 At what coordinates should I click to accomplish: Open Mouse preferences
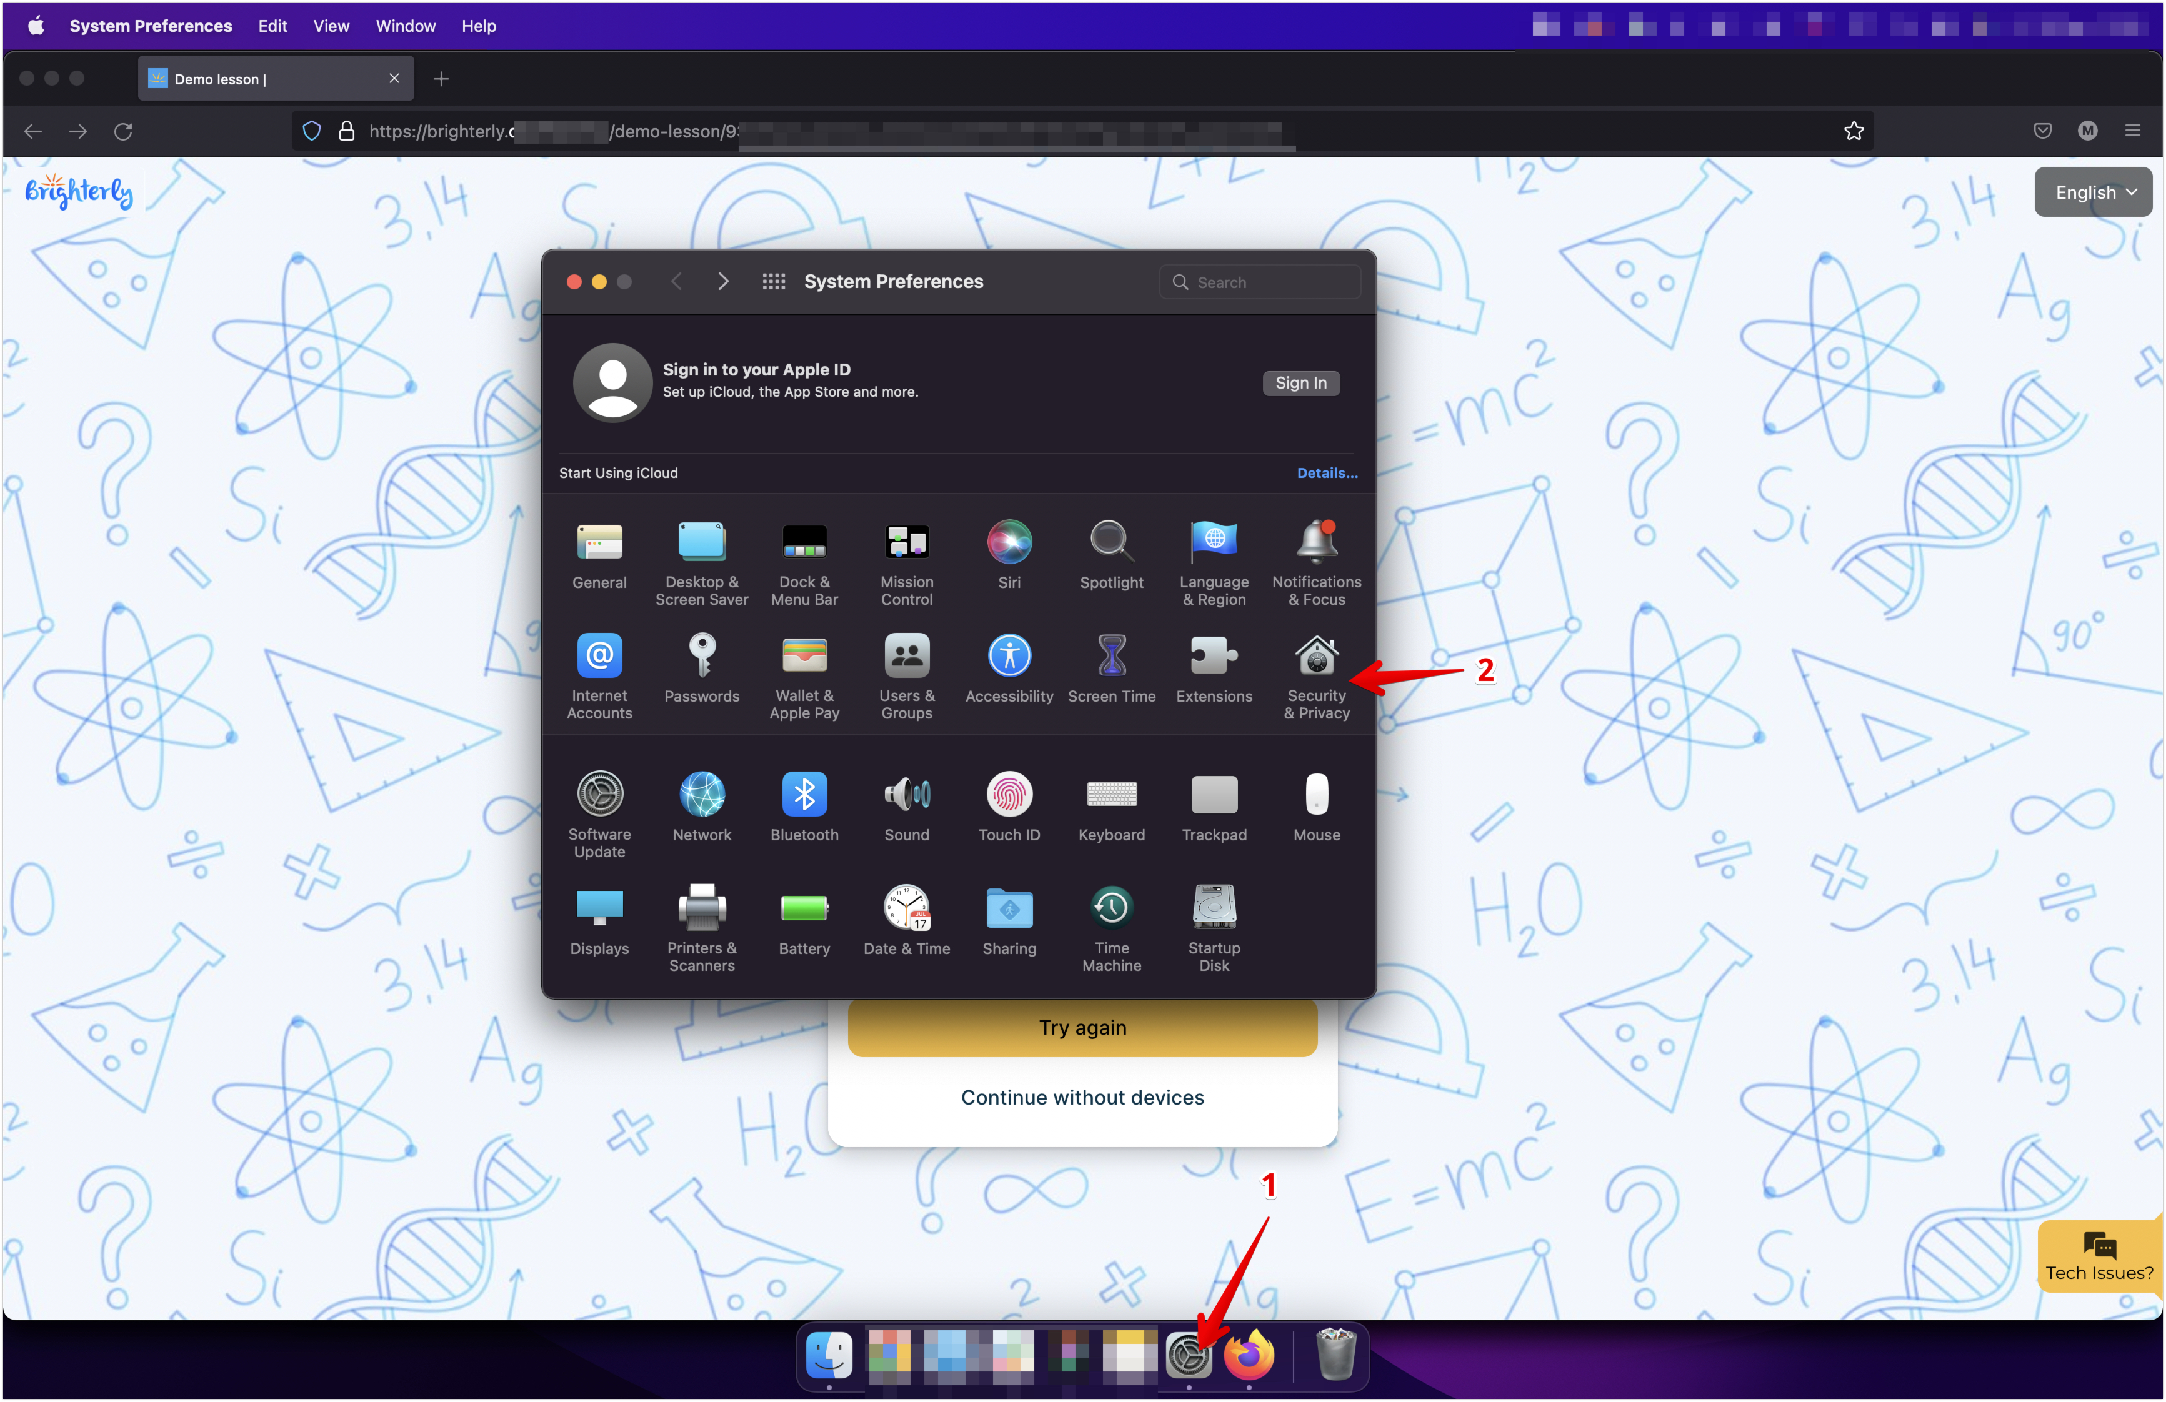(x=1316, y=808)
